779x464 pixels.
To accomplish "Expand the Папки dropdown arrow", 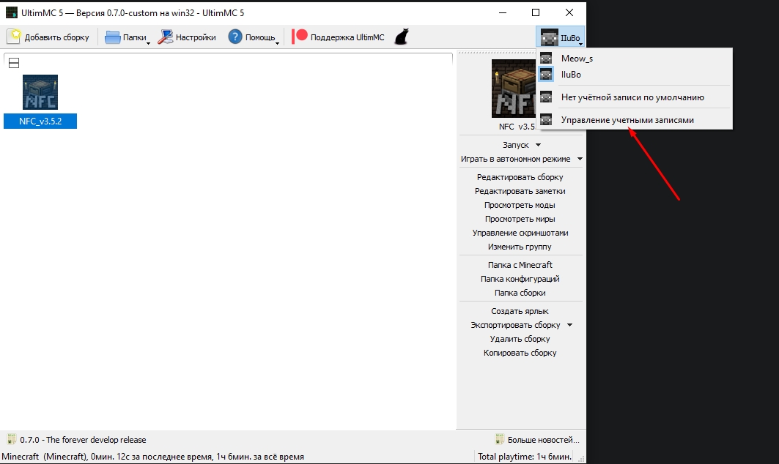I will pyautogui.click(x=148, y=44).
